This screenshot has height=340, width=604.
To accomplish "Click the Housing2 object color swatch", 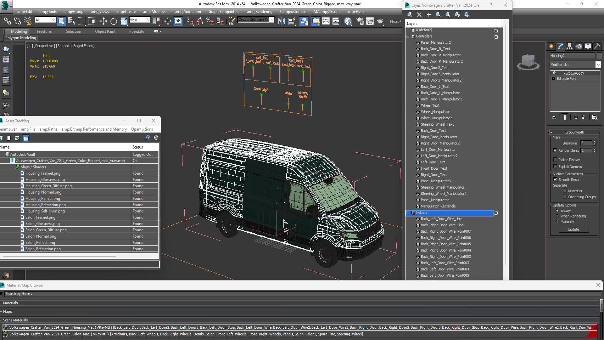I will click(x=599, y=56).
